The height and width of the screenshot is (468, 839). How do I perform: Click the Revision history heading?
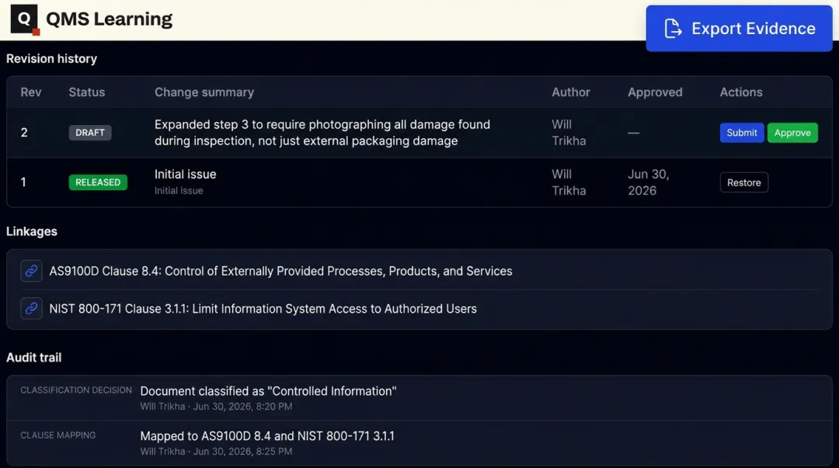[x=52, y=59]
